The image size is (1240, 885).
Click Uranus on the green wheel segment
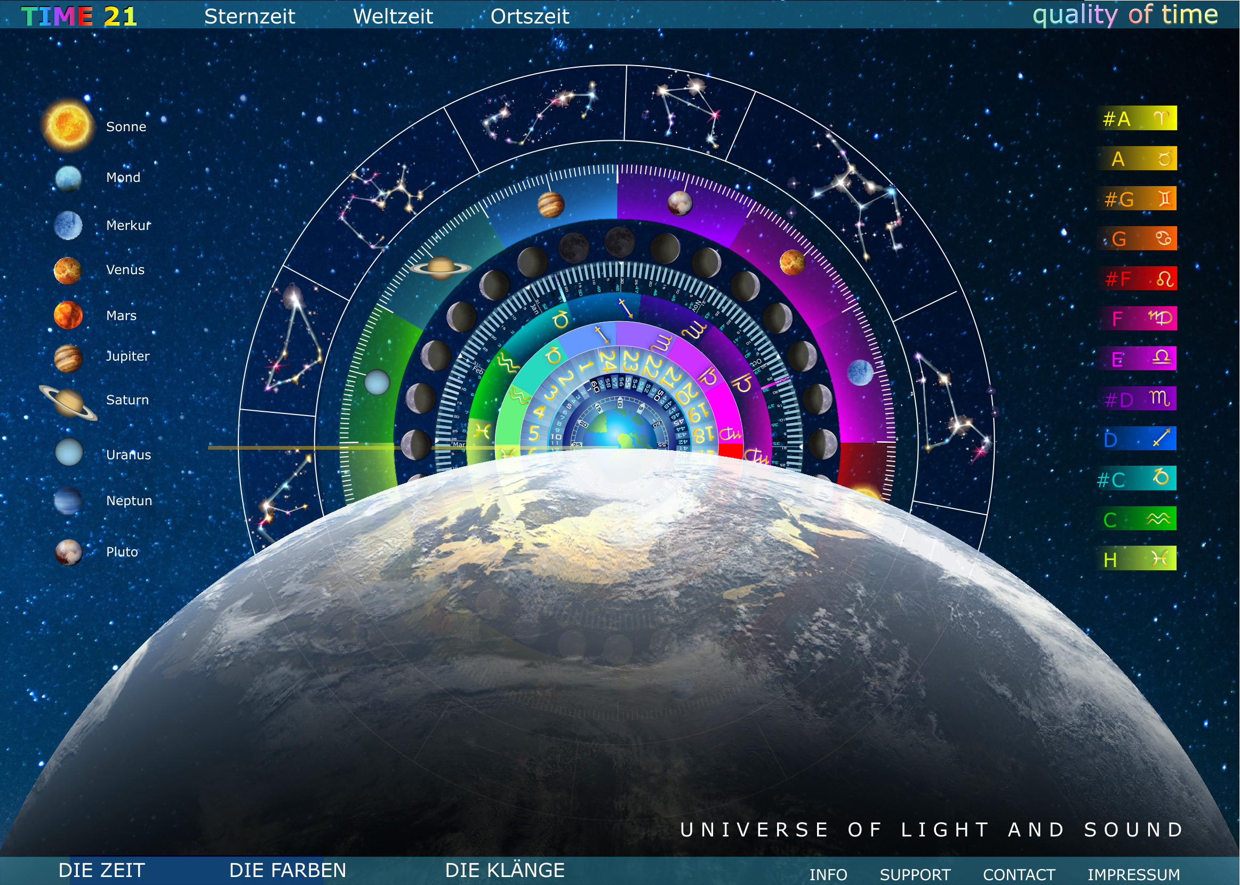(x=377, y=381)
